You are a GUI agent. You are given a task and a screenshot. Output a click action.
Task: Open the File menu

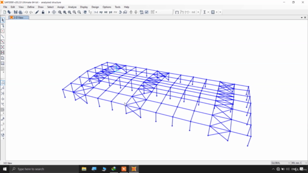point(5,7)
